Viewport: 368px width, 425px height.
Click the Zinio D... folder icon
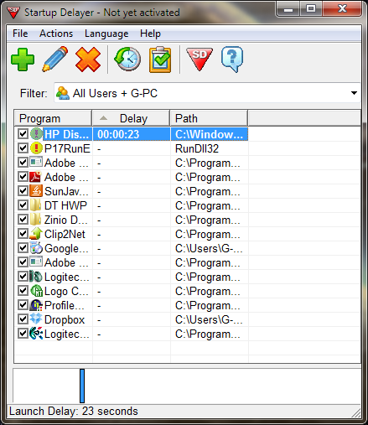click(36, 220)
